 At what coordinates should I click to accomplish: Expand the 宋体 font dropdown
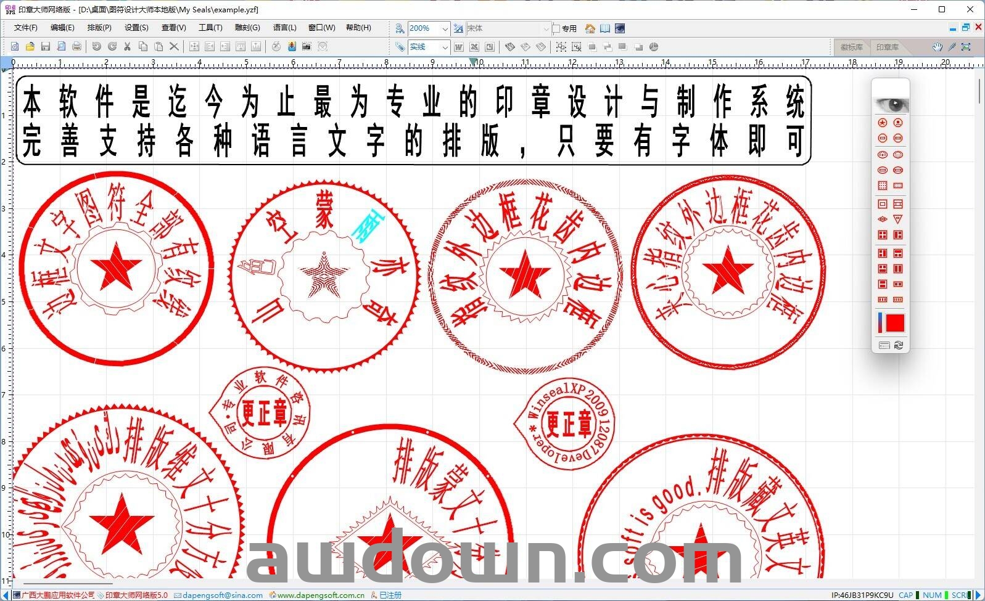coord(546,28)
